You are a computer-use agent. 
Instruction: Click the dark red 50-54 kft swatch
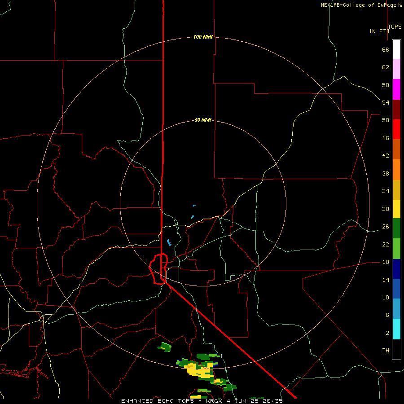coord(396,110)
